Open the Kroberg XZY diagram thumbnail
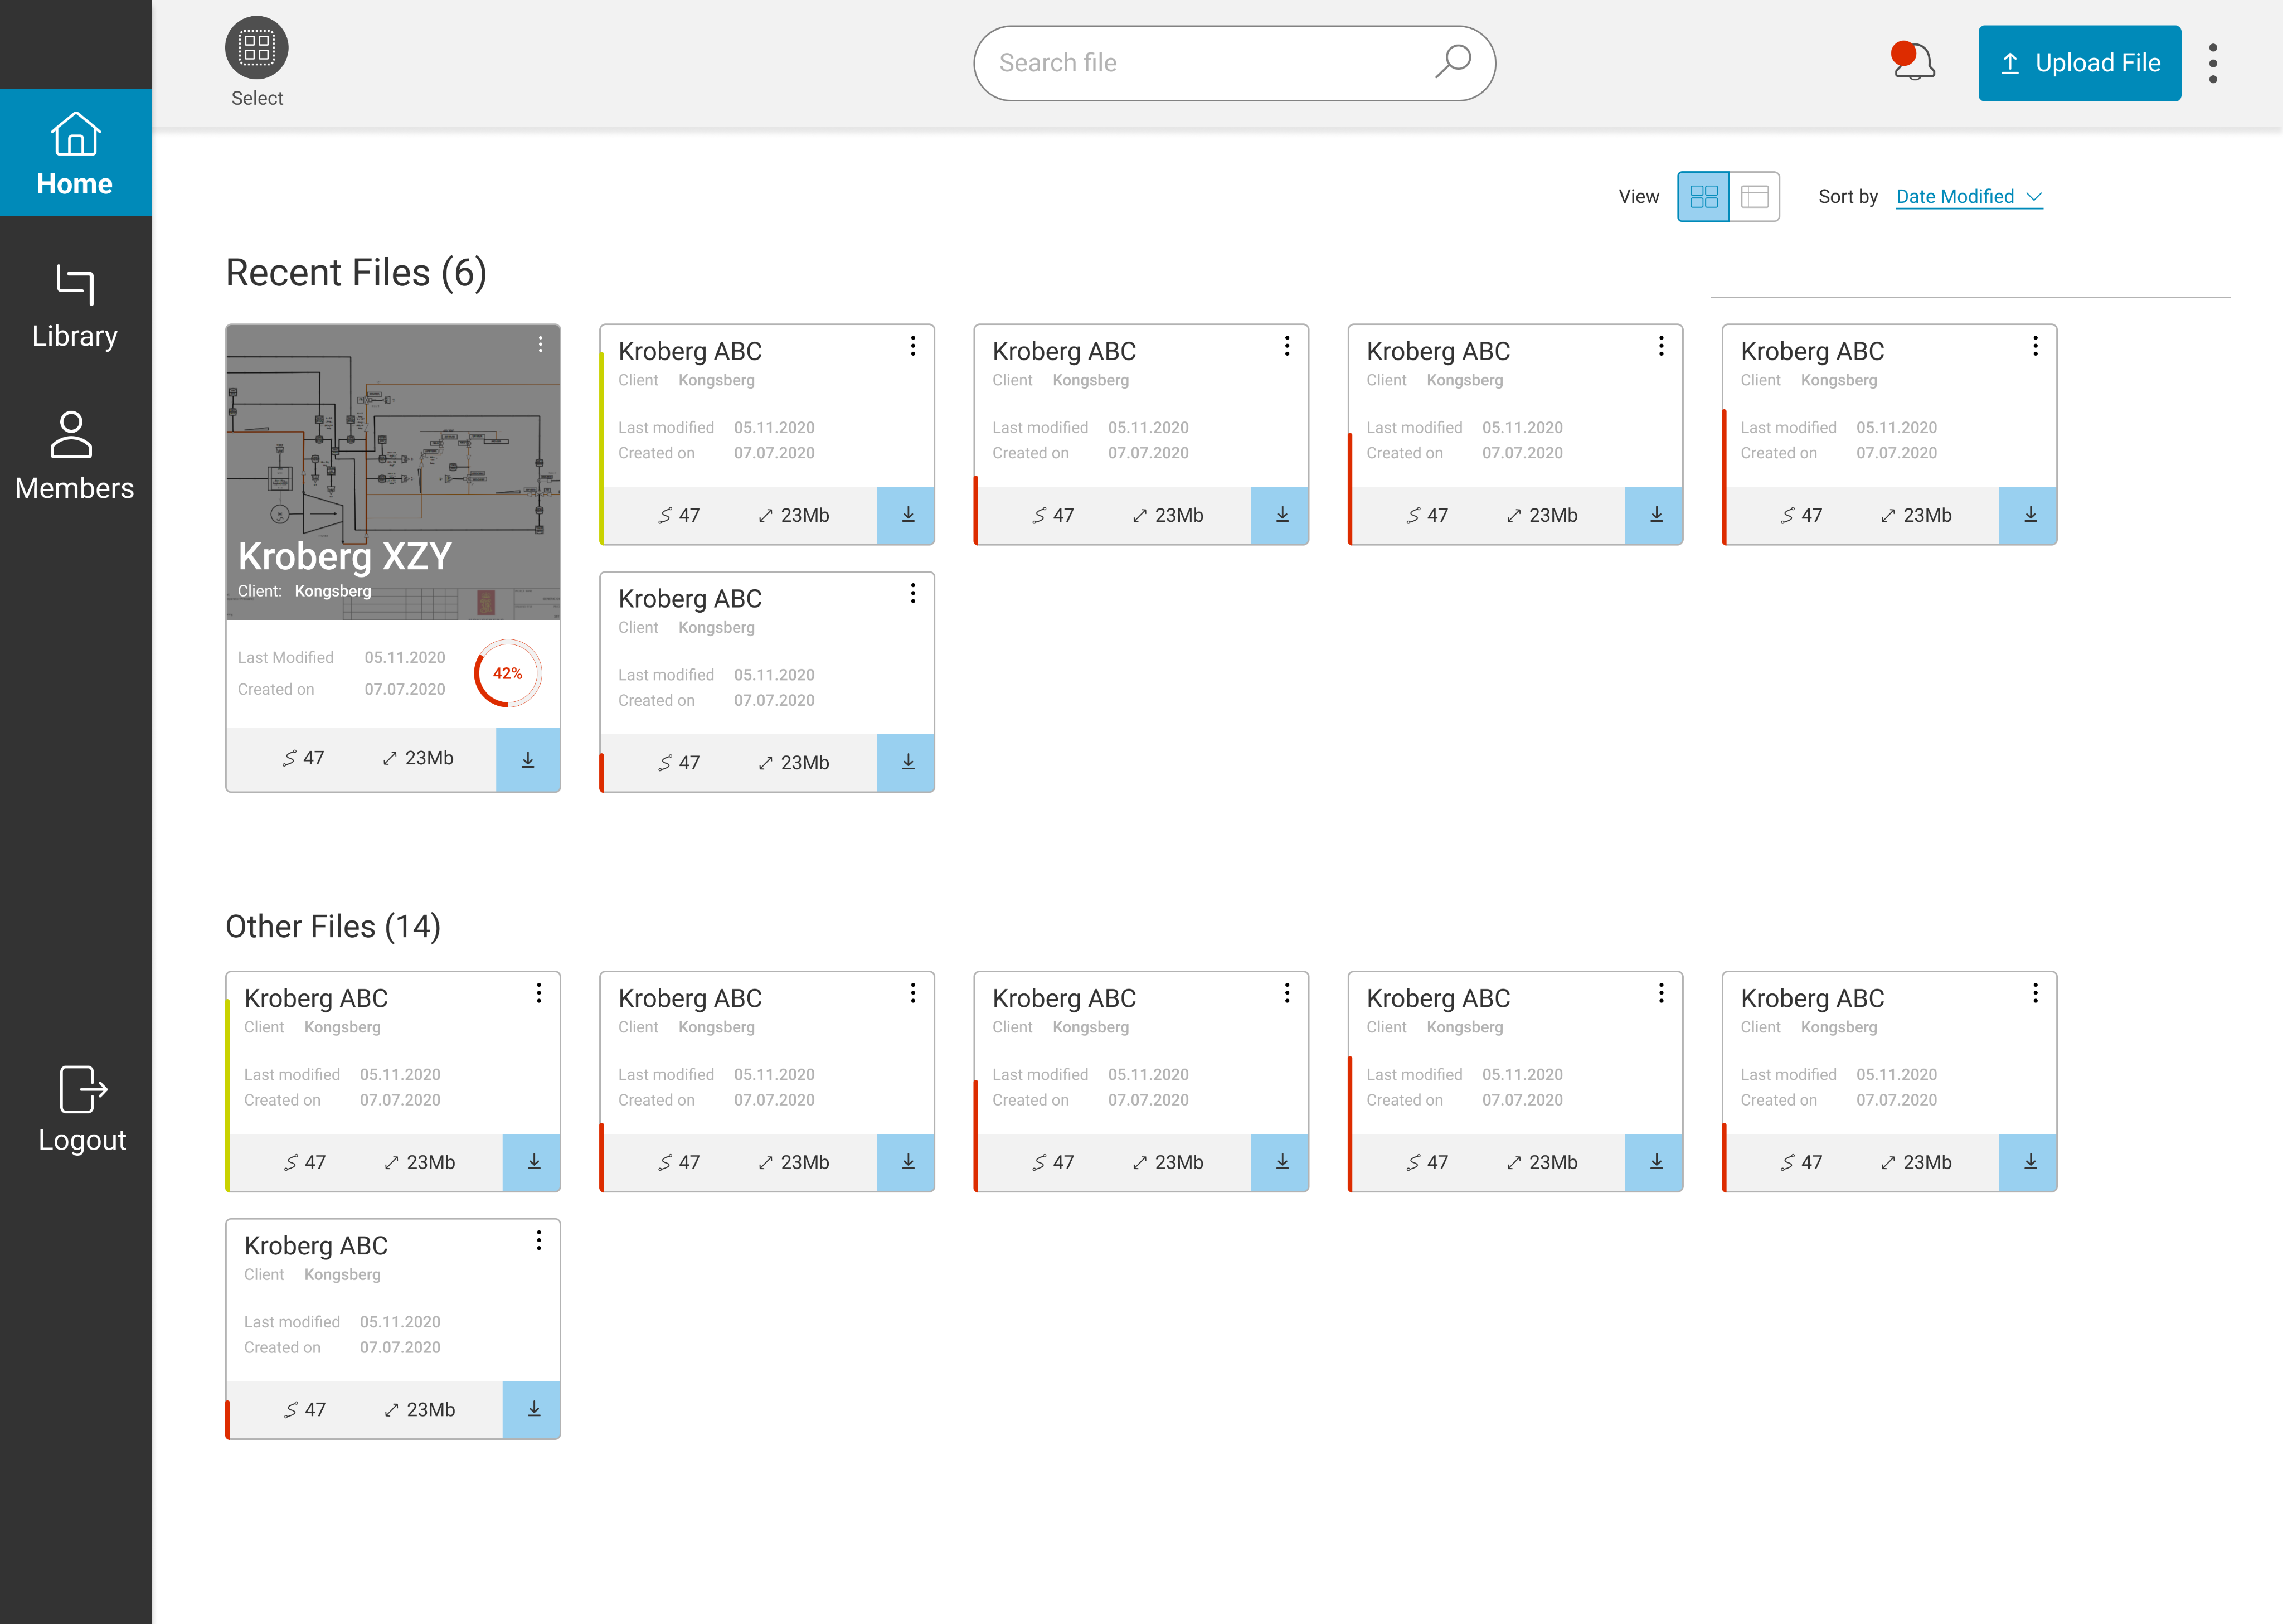2283x1624 pixels. click(x=393, y=450)
